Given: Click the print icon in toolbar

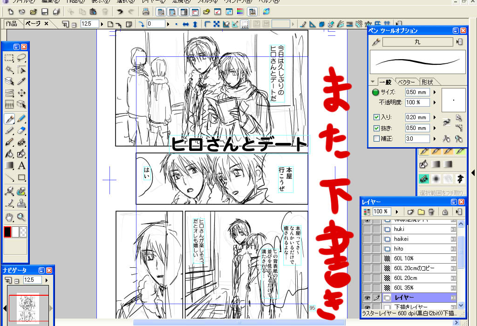Looking at the screenshot, I should click(x=146, y=12).
